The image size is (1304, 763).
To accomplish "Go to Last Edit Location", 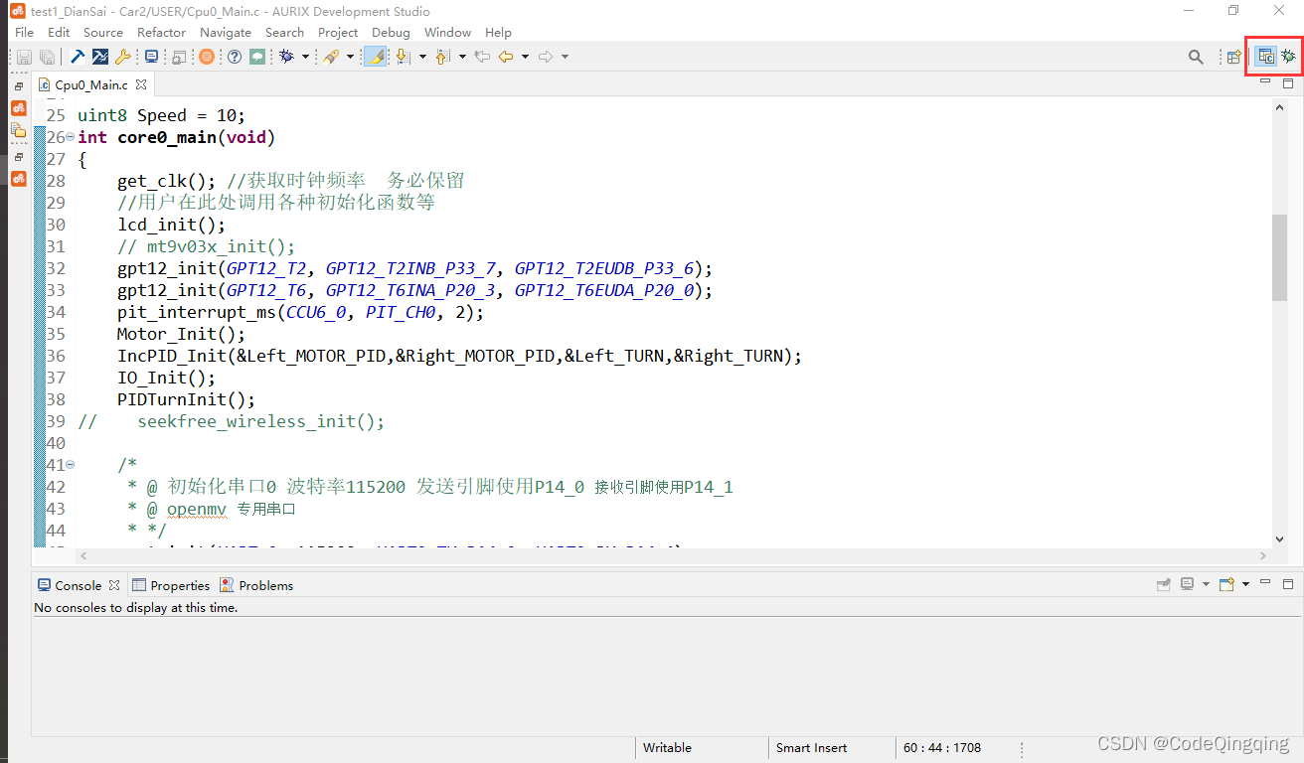I will [482, 57].
